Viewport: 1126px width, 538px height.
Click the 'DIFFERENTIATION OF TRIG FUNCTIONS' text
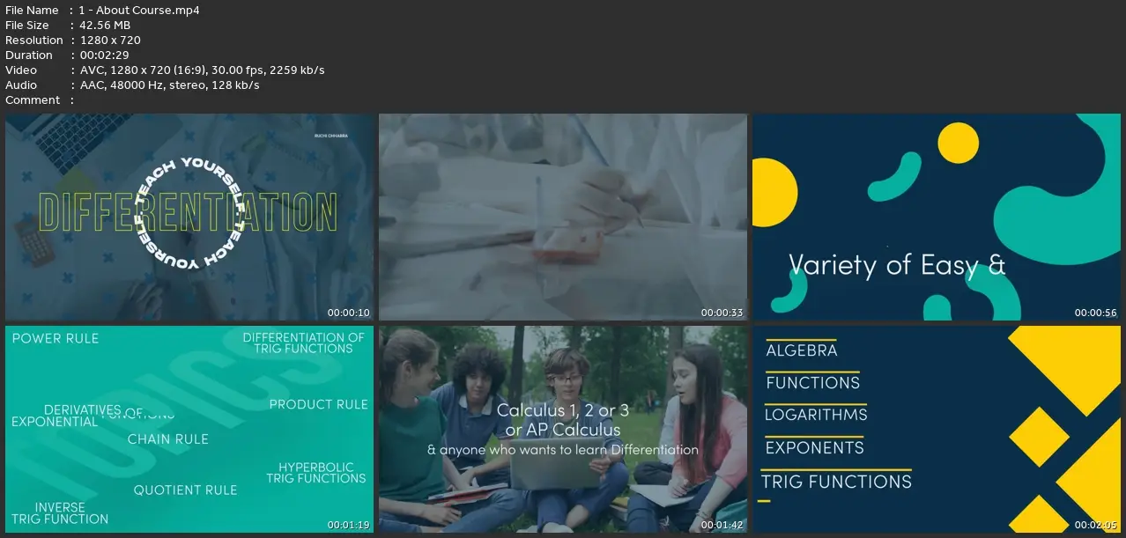click(x=303, y=343)
